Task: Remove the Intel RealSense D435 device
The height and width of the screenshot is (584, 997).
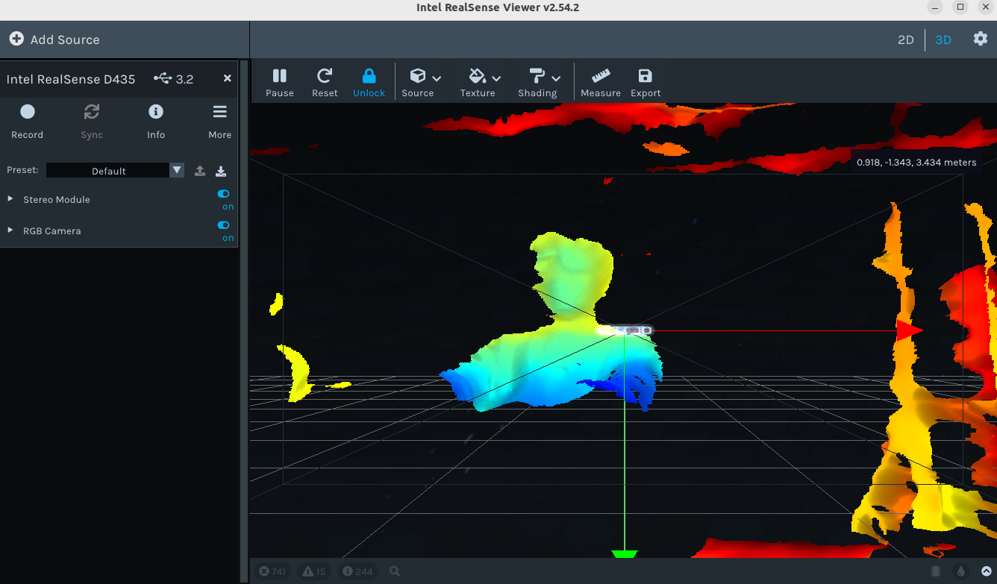Action: tap(228, 78)
